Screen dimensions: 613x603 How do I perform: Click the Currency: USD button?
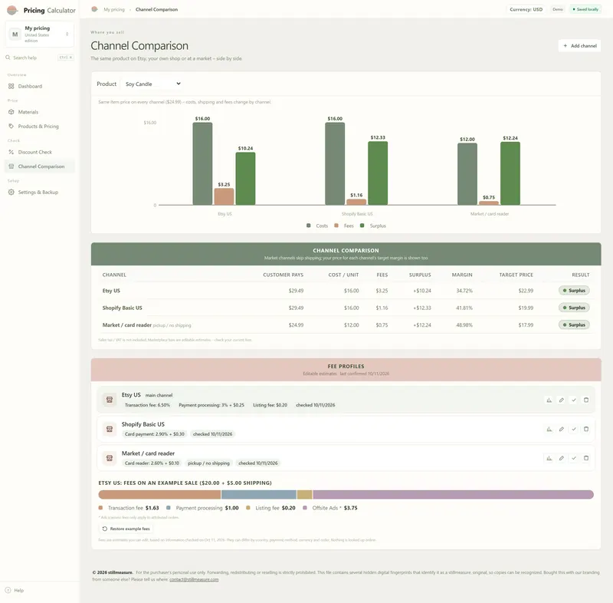point(526,9)
